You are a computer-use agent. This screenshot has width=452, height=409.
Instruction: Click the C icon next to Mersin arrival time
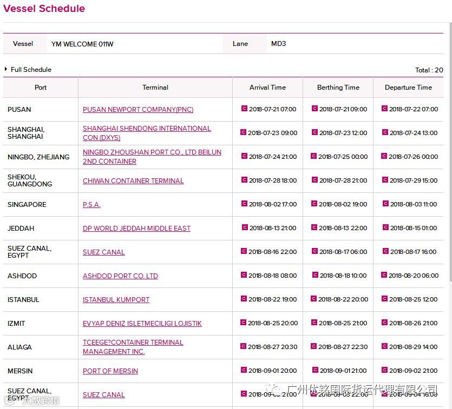tap(244, 370)
